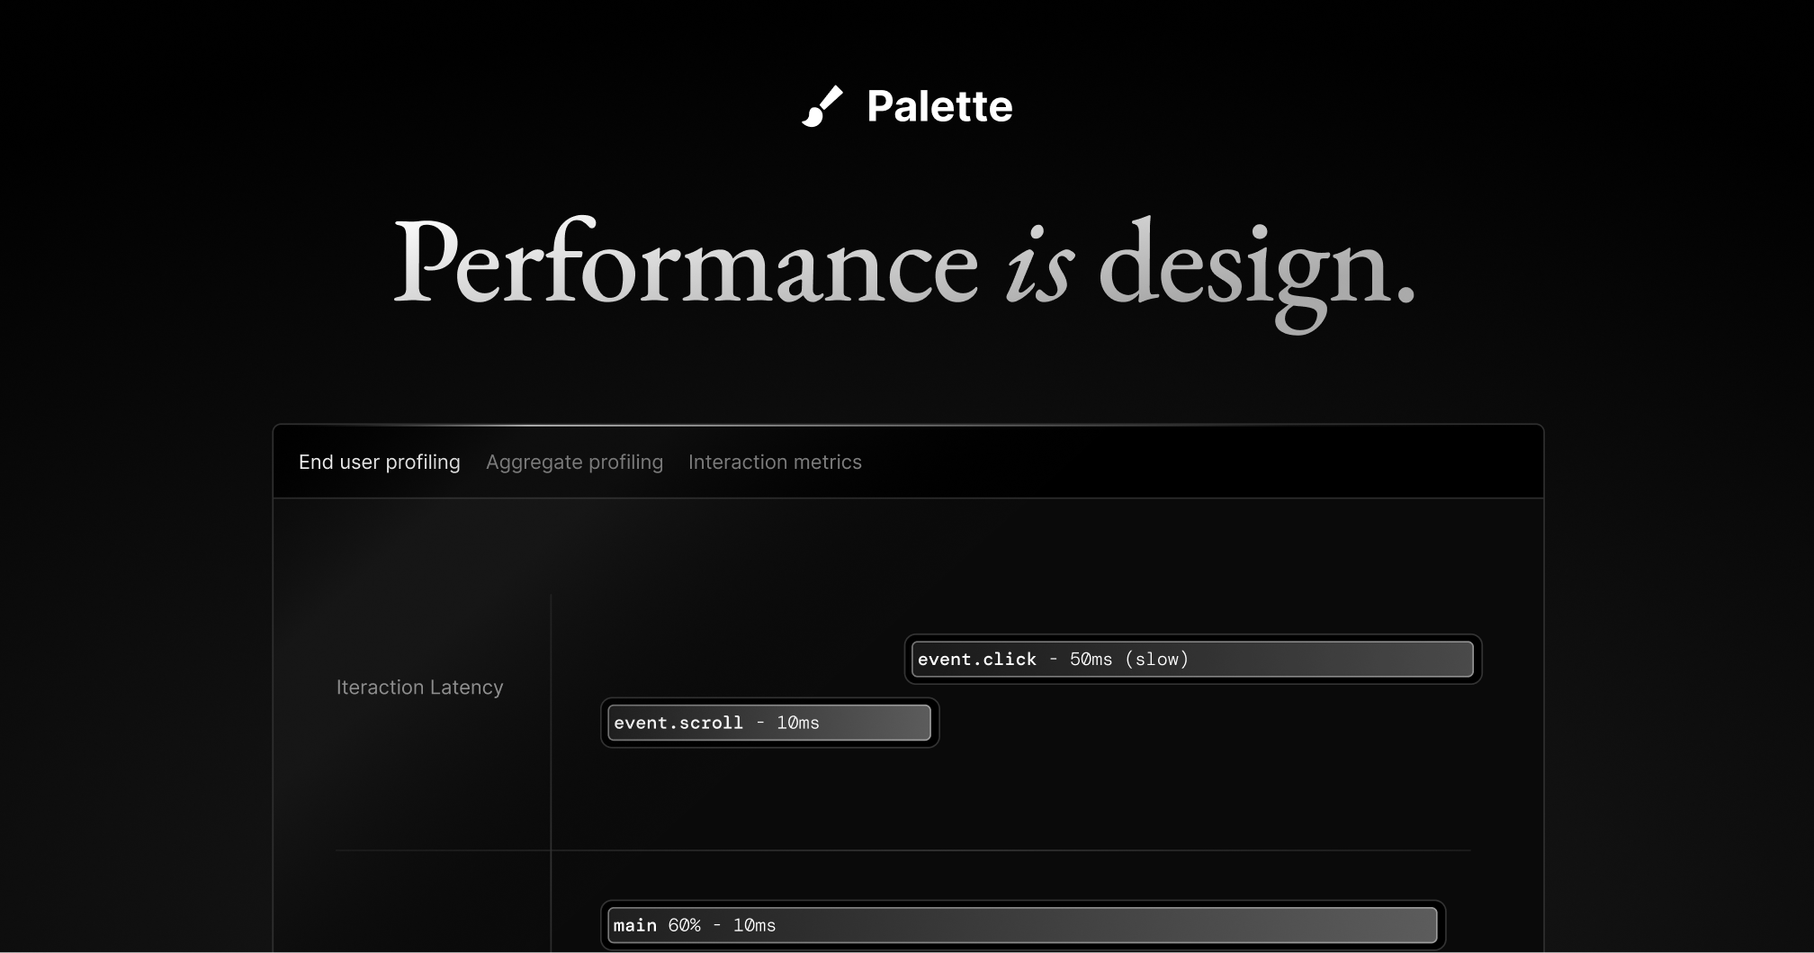Select the Palette wordmark in the header
Viewport: 1814px width, 953px height.
click(939, 107)
